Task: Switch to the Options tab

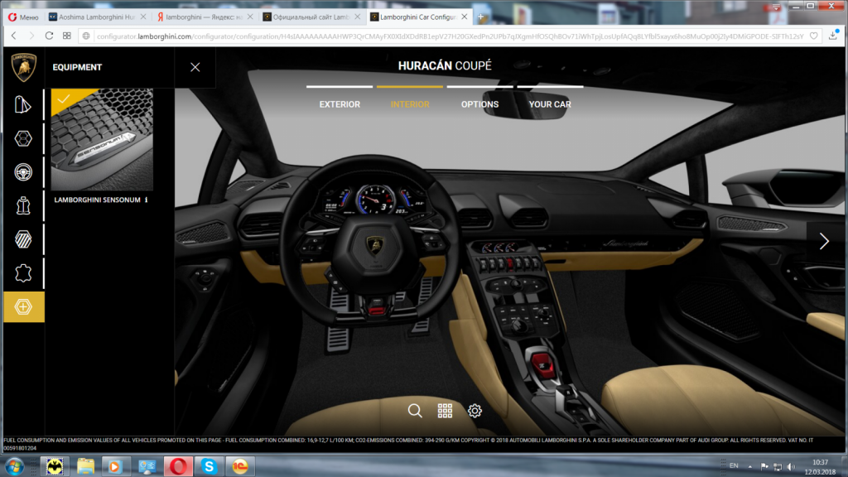Action: point(479,104)
